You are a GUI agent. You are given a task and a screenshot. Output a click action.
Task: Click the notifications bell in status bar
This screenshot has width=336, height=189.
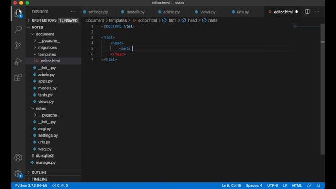(x=318, y=185)
